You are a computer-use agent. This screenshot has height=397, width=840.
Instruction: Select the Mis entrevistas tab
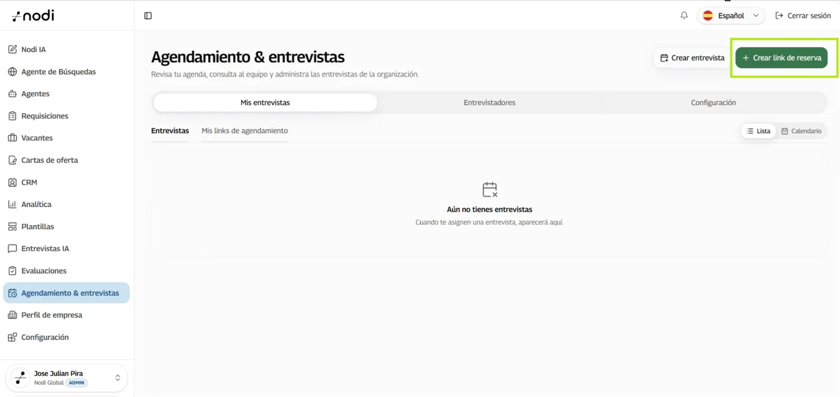click(x=265, y=103)
